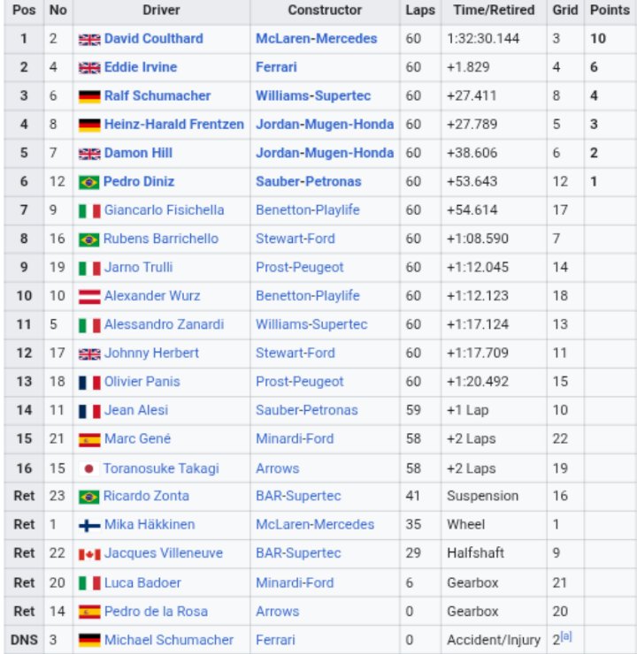This screenshot has width=637, height=654.
Task: Click the British flag beside Johnny Herbert
Action: click(x=89, y=354)
